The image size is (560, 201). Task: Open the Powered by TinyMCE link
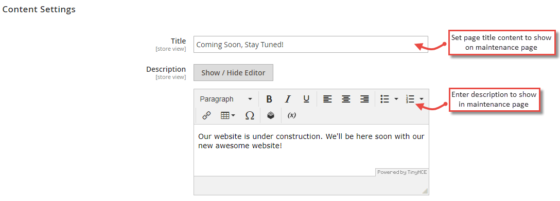(402, 172)
